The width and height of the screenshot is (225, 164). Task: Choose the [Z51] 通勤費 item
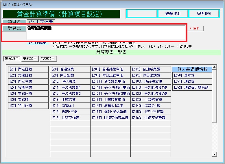192,81
